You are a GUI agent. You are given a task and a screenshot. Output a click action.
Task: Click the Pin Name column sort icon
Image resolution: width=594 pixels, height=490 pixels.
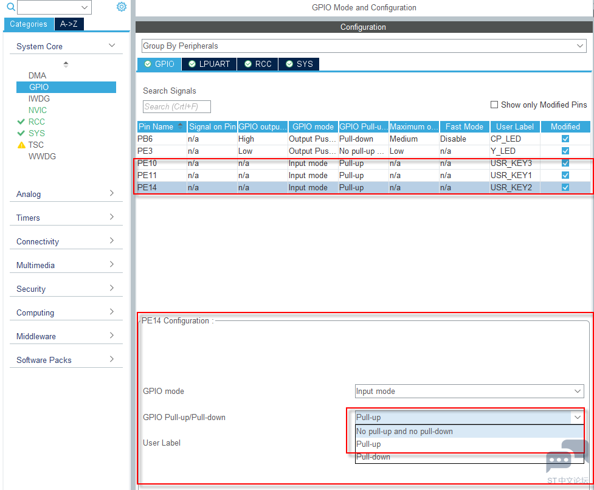181,126
